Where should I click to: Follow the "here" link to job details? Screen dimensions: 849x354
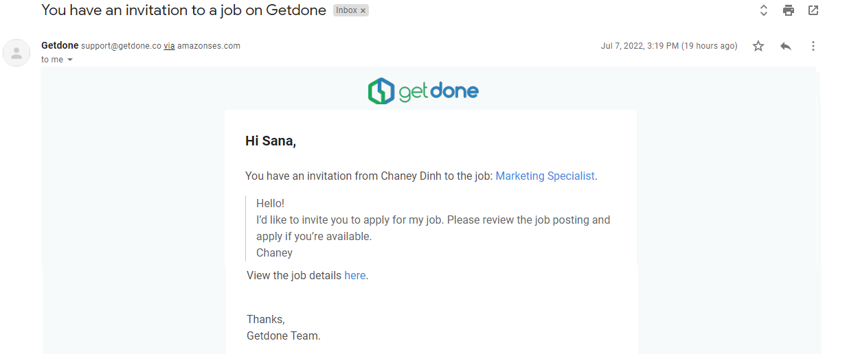tap(354, 275)
